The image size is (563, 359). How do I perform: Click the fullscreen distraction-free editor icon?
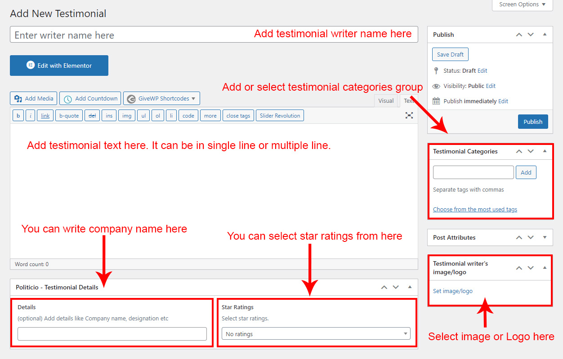pyautogui.click(x=409, y=115)
